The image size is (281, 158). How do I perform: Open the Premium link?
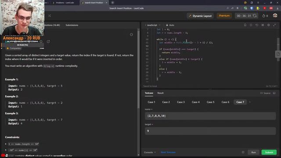(x=224, y=16)
